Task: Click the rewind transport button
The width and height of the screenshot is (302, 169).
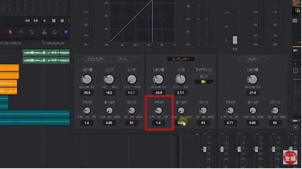Action: [x=27, y=21]
